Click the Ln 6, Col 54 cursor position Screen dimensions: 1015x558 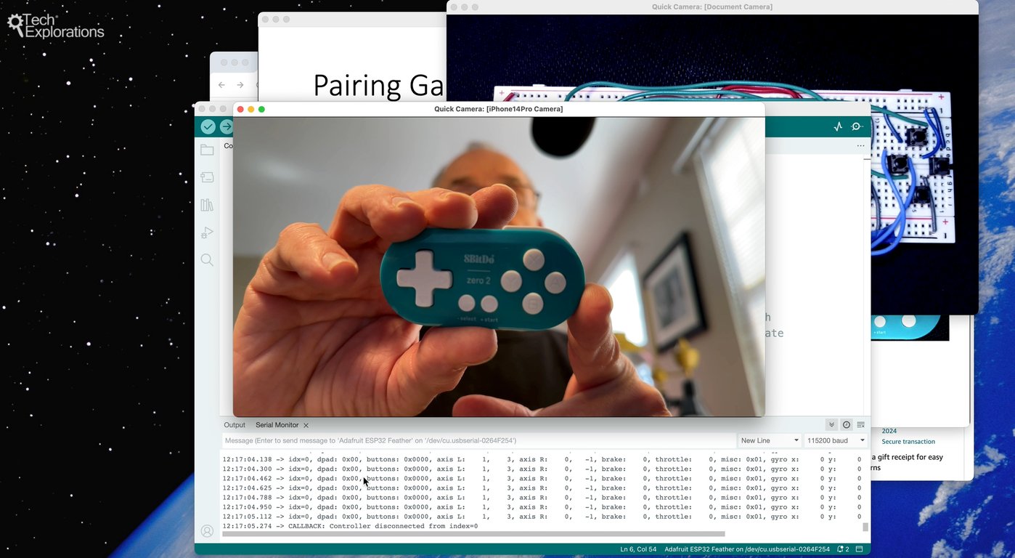pos(638,549)
